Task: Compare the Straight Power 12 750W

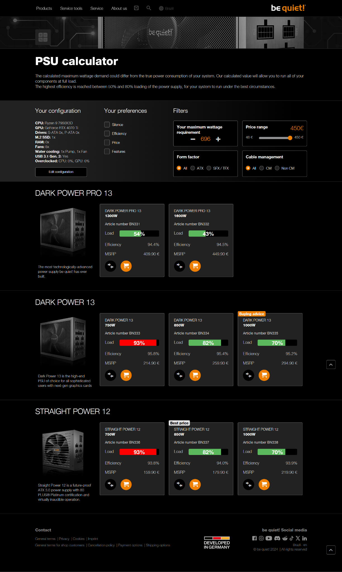Action: pos(111,485)
